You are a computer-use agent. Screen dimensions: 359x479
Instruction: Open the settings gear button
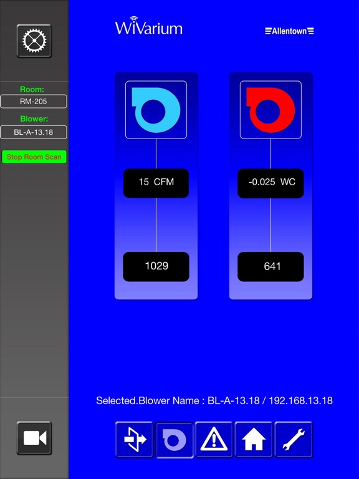[x=34, y=41]
